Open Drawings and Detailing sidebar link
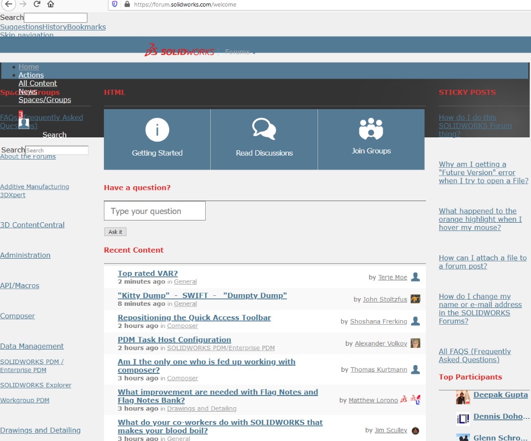The height and width of the screenshot is (441, 531). click(x=40, y=430)
